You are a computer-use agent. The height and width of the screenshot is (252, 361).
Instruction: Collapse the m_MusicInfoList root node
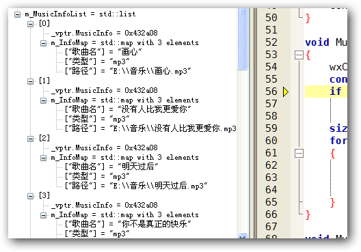[17, 15]
